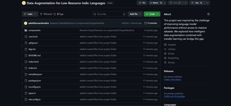Click the file icon beside App.tsx
The width and height of the screenshot is (231, 106).
pyautogui.click(x=26, y=49)
